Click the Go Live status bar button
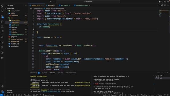The width and height of the screenshot is (170, 96). pos(144,95)
